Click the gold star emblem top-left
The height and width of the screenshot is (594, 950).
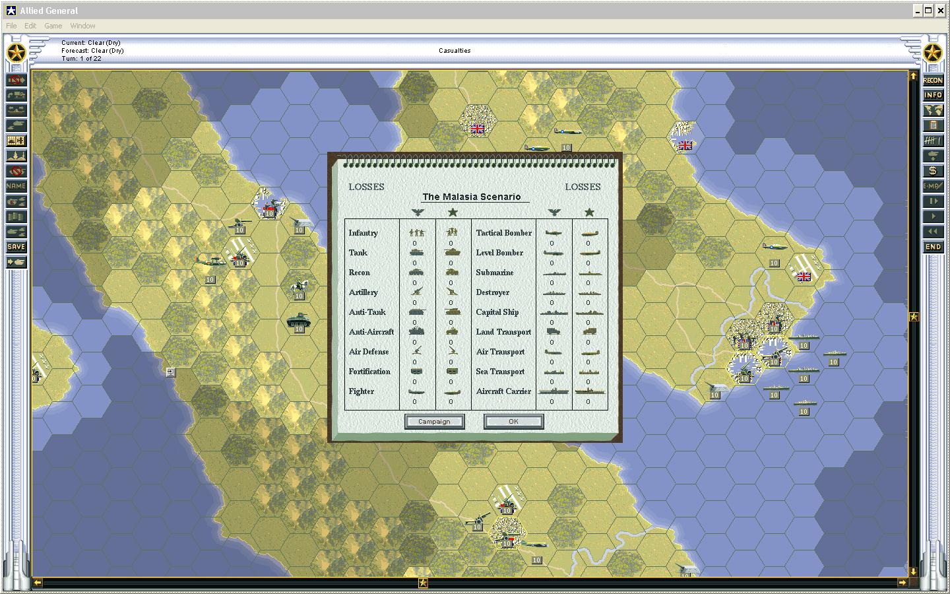[16, 53]
